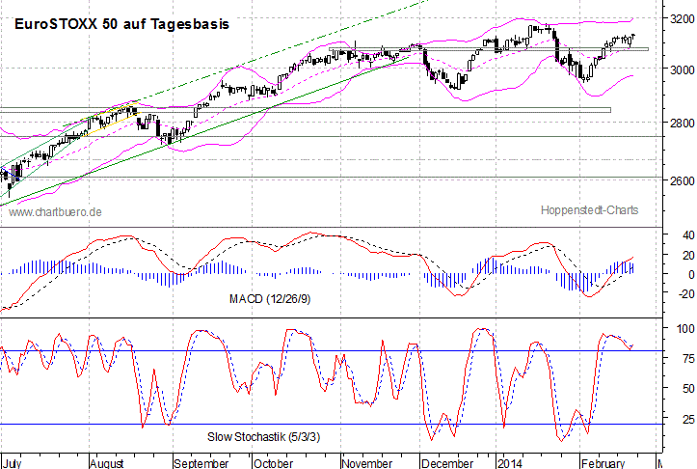The image size is (697, 469).
Task: Click the stochastic axis value 25
Action: tap(688, 419)
